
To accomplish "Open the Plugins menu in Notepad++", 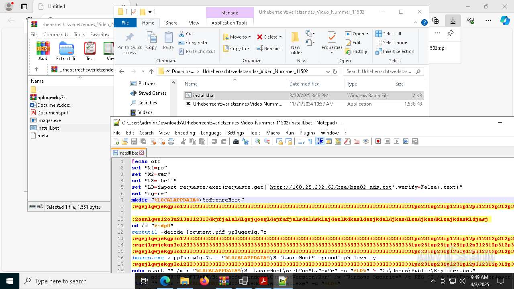I will click(x=307, y=133).
